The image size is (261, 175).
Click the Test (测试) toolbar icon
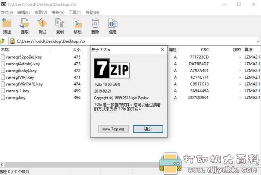pos(42,23)
